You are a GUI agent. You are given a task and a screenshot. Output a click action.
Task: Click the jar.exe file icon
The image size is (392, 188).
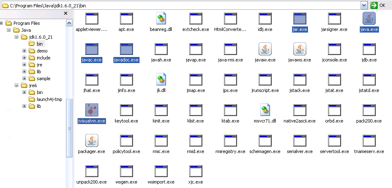coord(300,19)
